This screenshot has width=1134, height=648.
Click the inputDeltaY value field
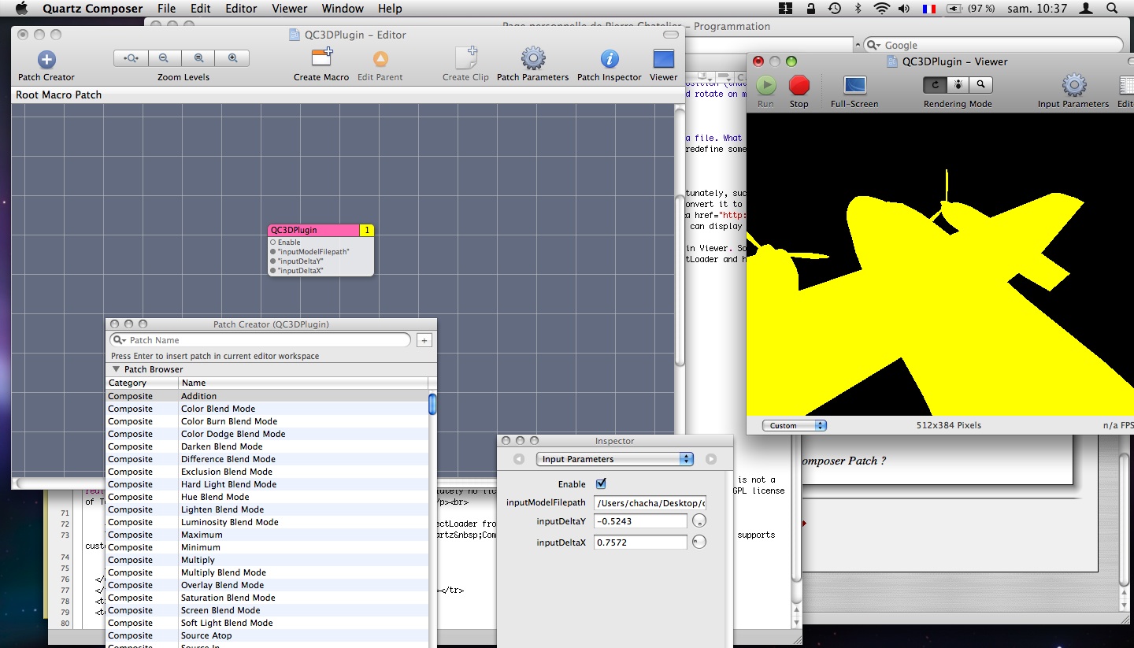pyautogui.click(x=640, y=521)
